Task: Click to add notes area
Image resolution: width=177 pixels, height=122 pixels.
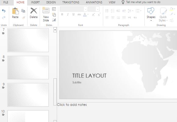Action: point(72,105)
